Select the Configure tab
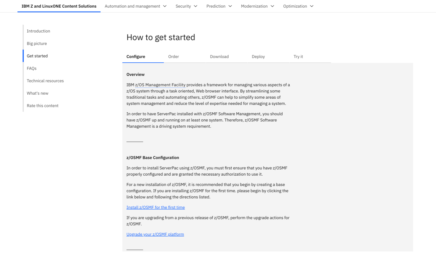Image resolution: width=436 pixels, height=253 pixels. 143,57
